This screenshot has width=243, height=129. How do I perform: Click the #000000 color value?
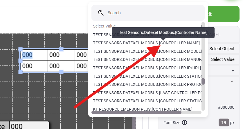(x=226, y=107)
